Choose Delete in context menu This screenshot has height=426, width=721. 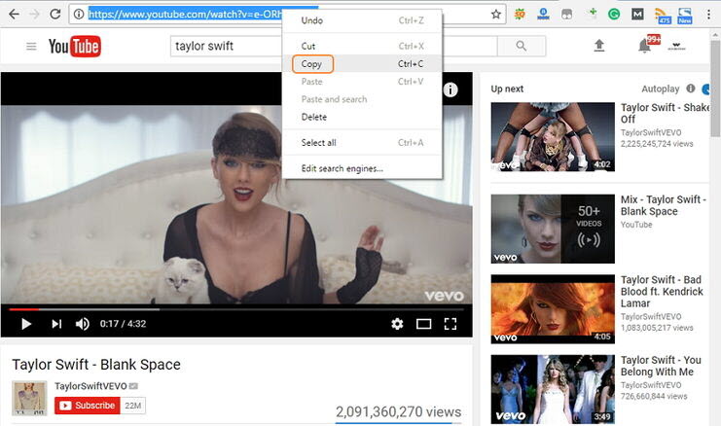(362, 117)
